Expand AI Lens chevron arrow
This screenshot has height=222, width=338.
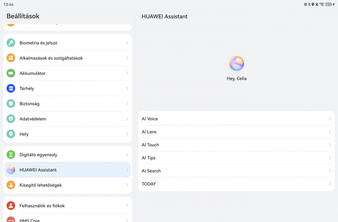330,132
